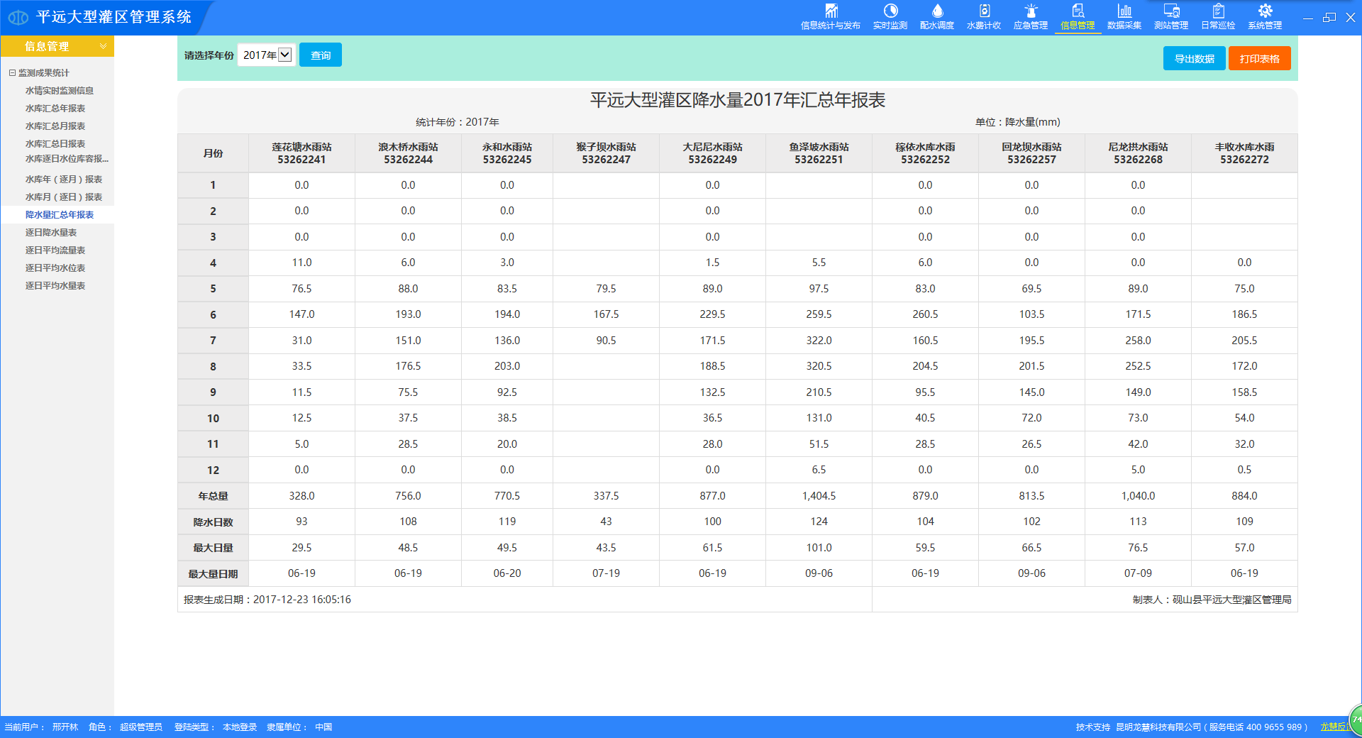Click column header 鱼泽坡水雨站 53262251

click(x=819, y=153)
